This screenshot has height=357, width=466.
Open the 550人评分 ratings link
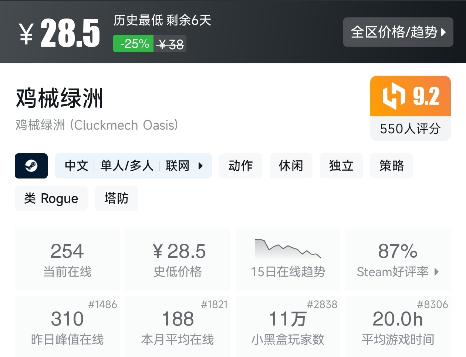click(x=410, y=129)
